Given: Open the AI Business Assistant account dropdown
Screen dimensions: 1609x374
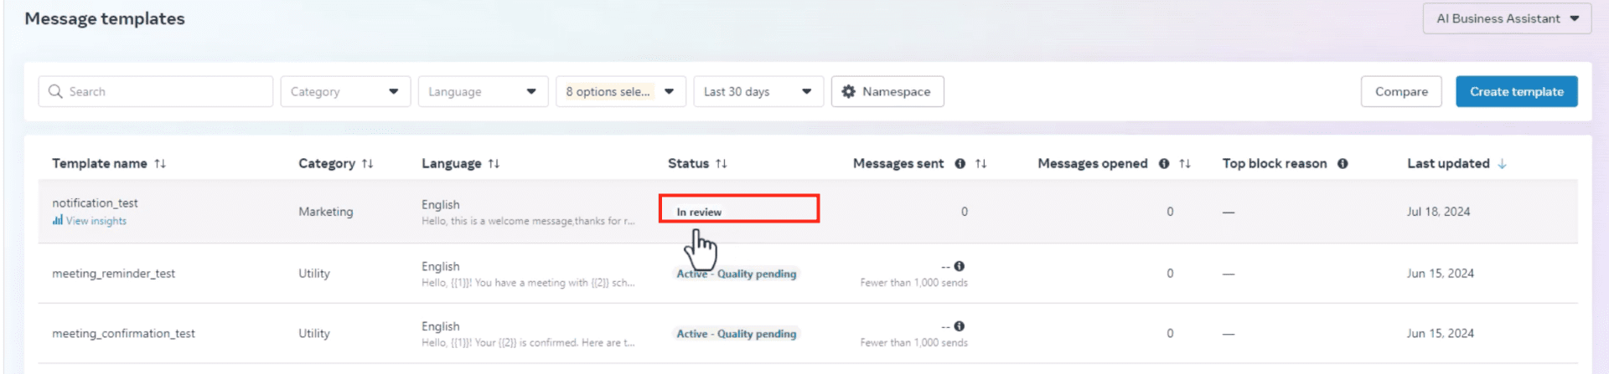Looking at the screenshot, I should coord(1506,18).
